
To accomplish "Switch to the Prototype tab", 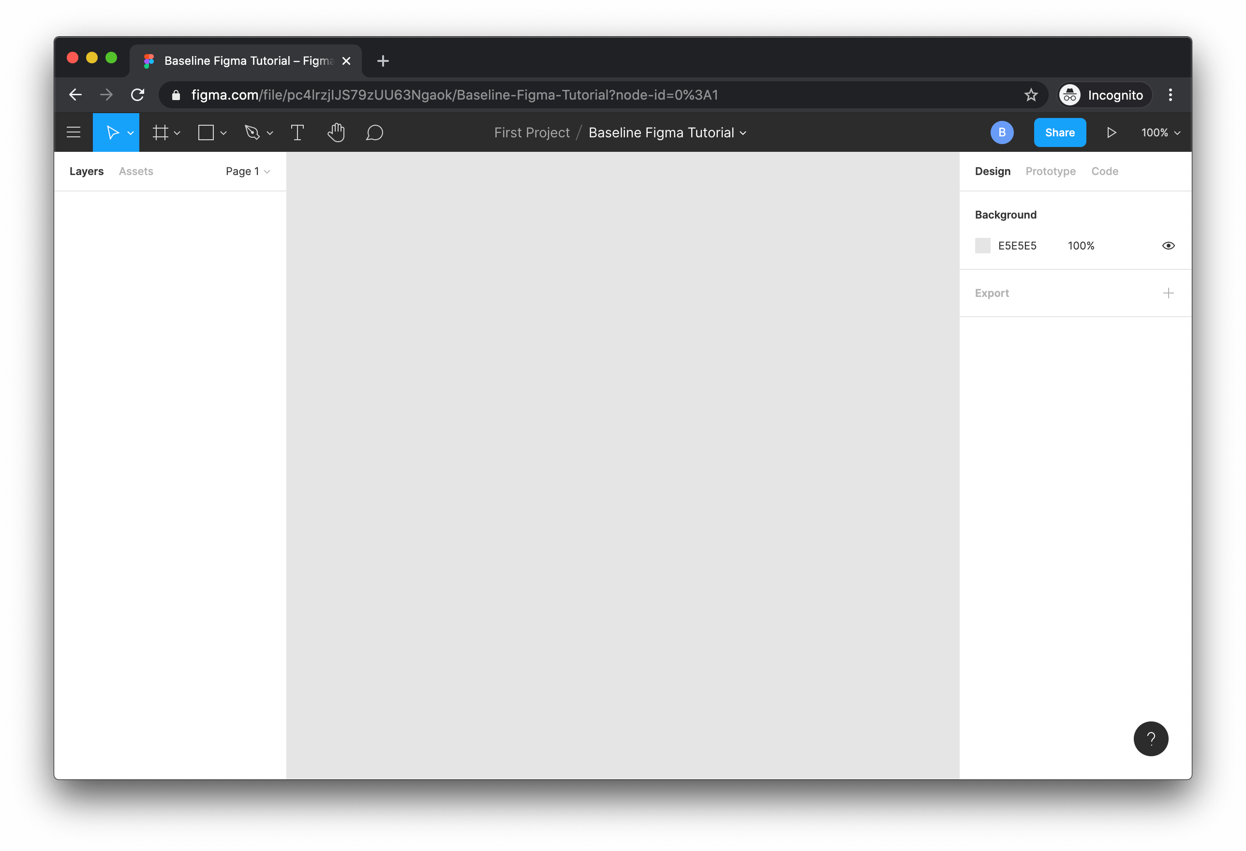I will pos(1050,172).
